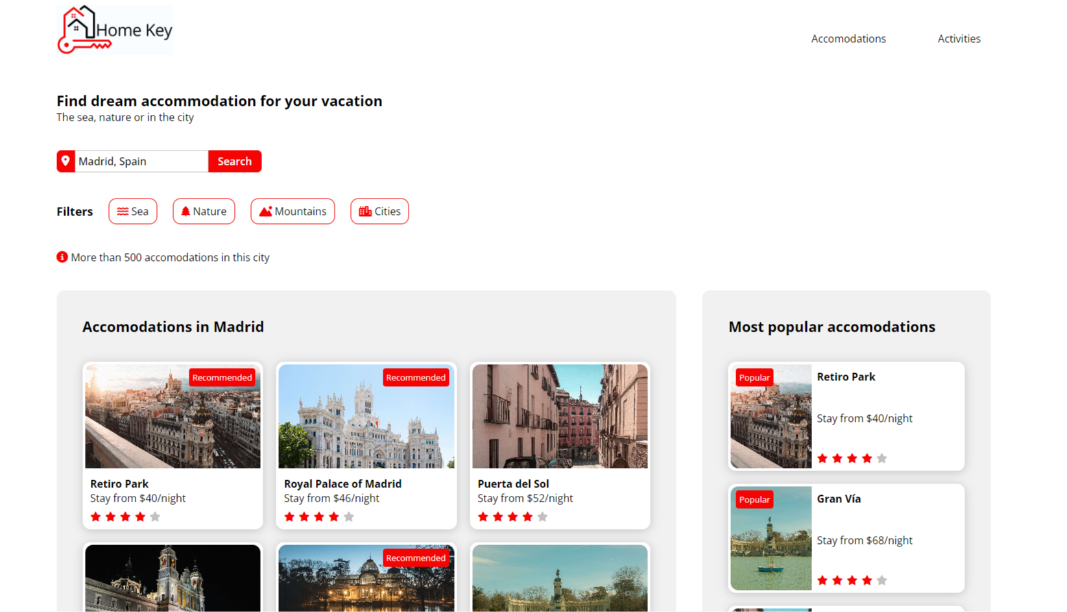Click the "Stay from $68/night" price
The image size is (1067, 612).
pos(865,541)
